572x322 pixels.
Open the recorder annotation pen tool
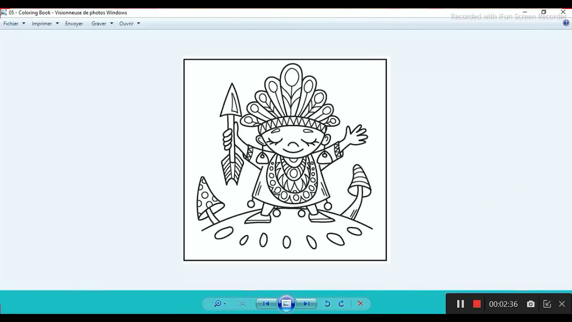[547, 304]
